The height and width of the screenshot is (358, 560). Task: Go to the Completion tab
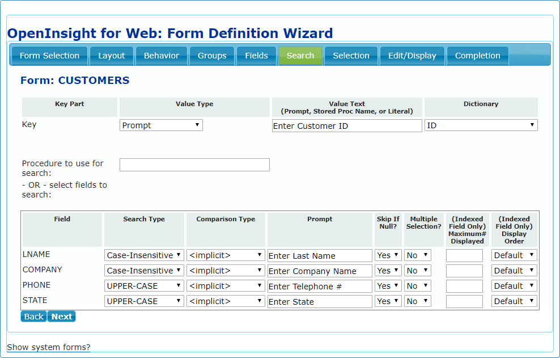click(x=477, y=56)
